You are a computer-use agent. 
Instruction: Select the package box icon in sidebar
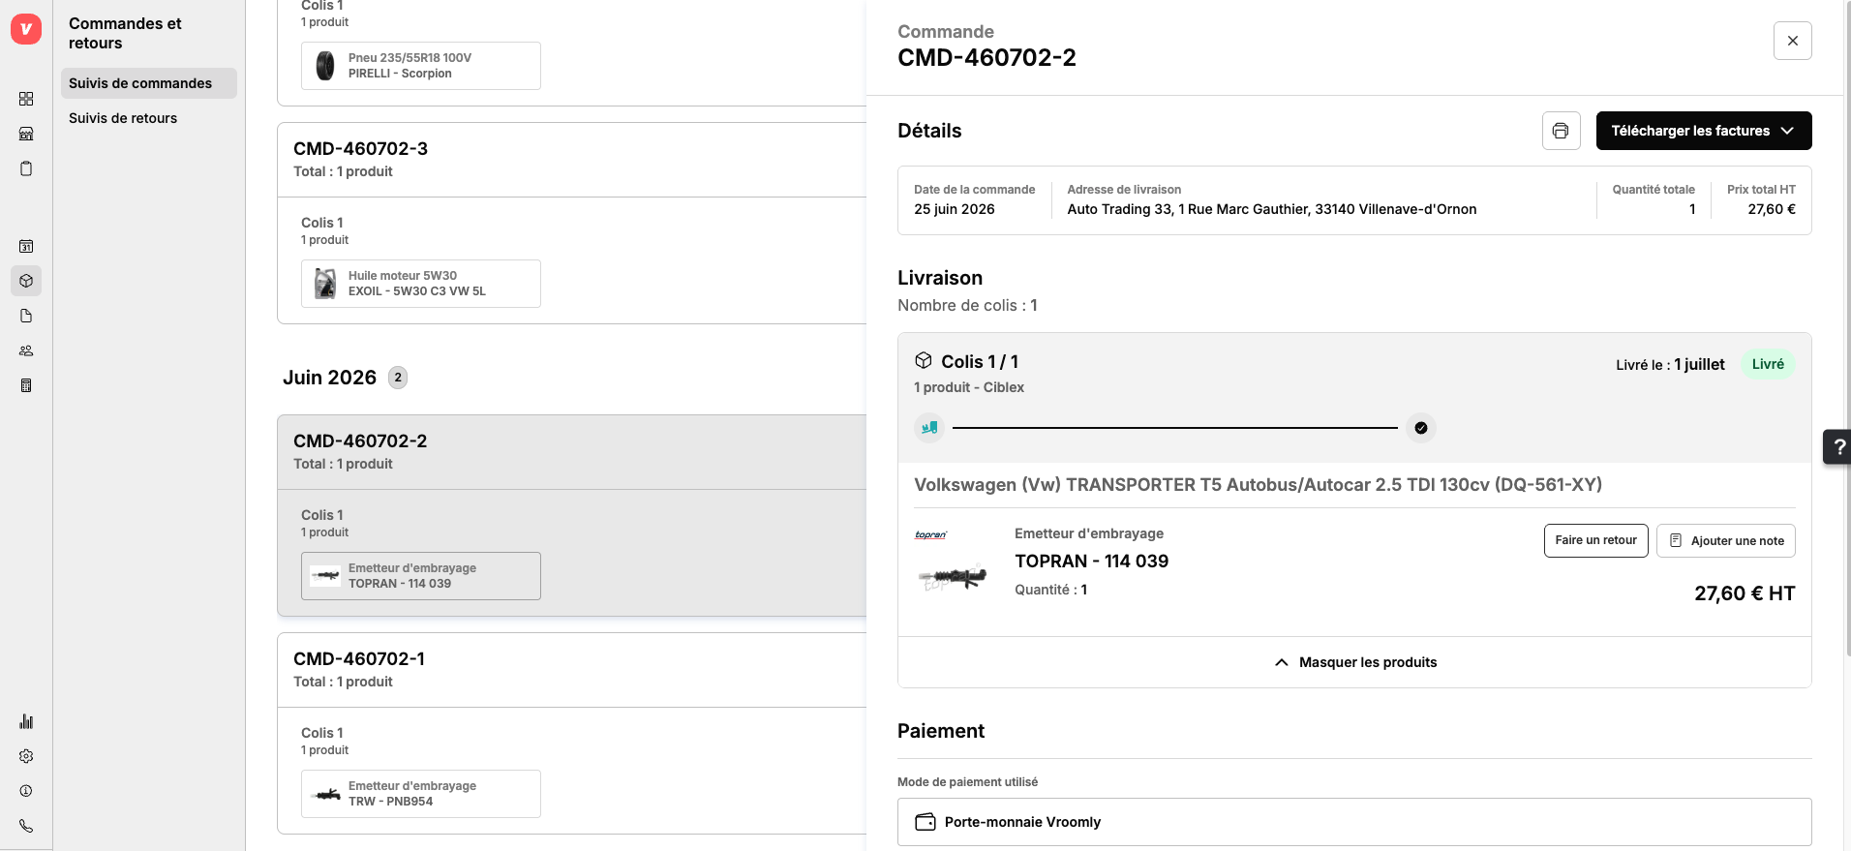[26, 281]
